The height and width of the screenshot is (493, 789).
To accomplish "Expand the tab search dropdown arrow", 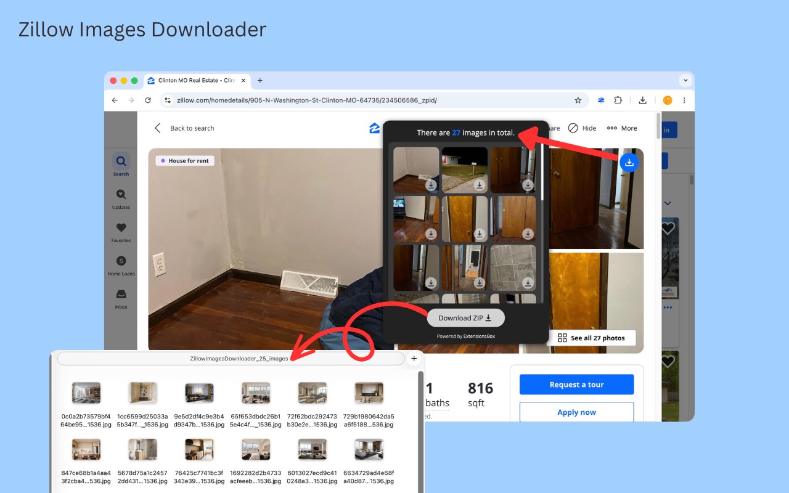I will [685, 81].
